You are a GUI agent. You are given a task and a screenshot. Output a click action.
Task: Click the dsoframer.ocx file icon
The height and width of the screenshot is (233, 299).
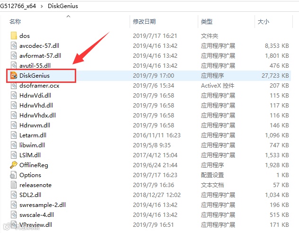(x=14, y=86)
